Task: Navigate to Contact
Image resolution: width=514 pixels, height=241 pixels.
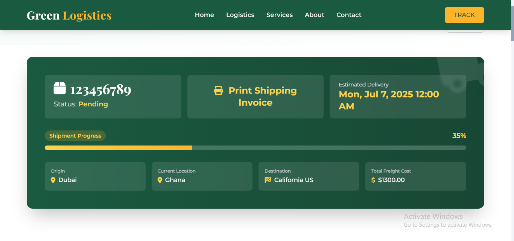Action: pos(349,15)
